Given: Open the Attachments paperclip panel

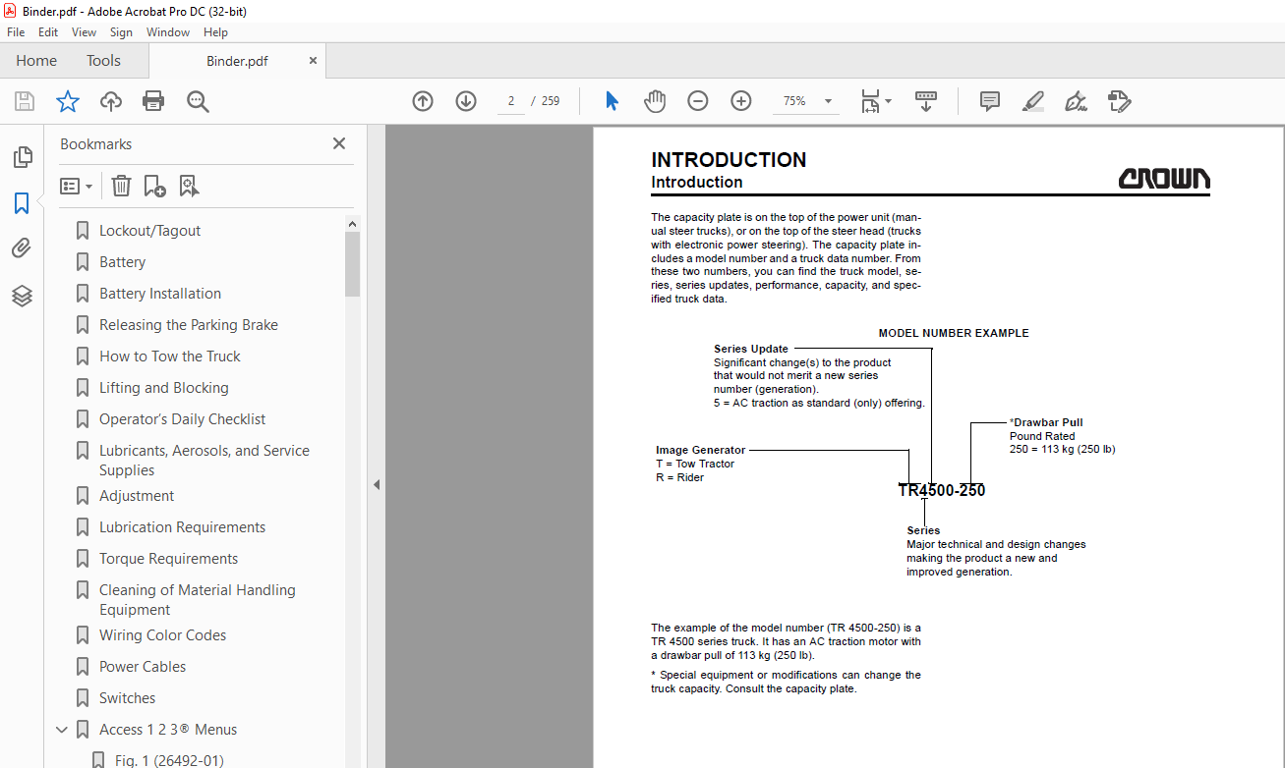Looking at the screenshot, I should (22, 249).
